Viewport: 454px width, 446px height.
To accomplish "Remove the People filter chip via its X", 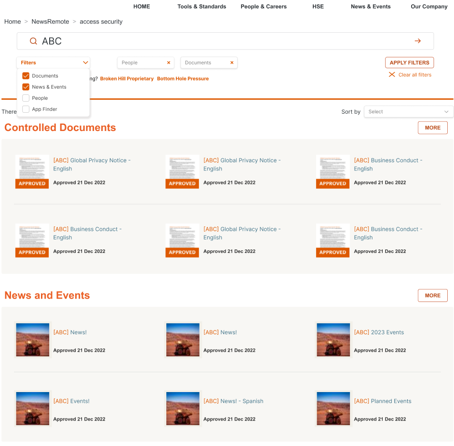I will click(169, 63).
